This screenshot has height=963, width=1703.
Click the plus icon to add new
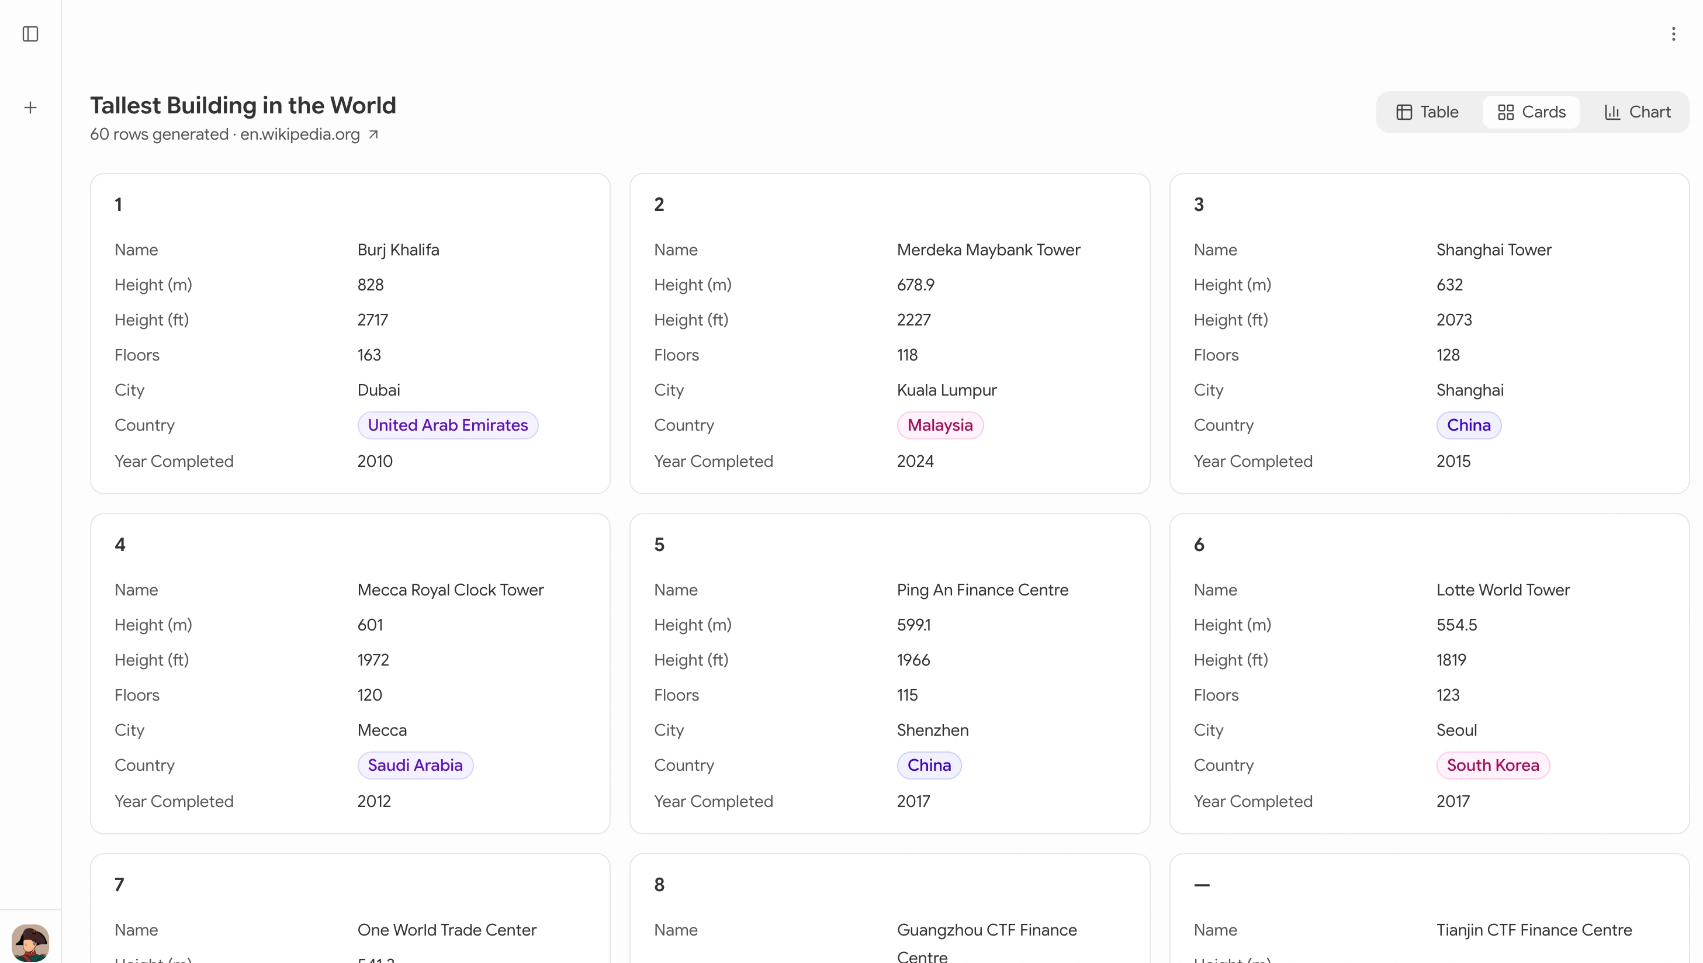[x=30, y=108]
